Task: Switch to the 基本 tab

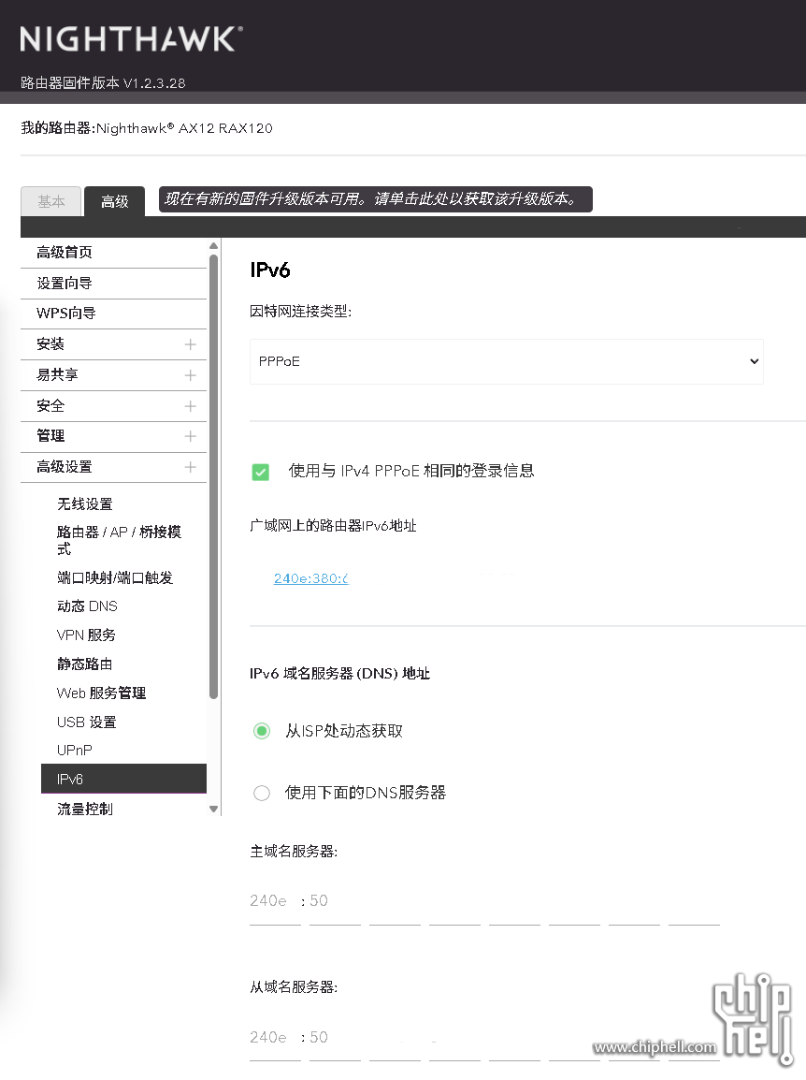Action: pyautogui.click(x=50, y=201)
